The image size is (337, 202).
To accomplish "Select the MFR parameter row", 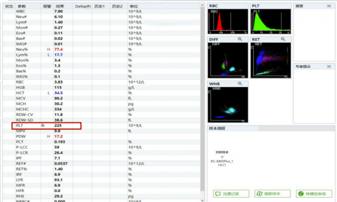I will click(102, 185).
